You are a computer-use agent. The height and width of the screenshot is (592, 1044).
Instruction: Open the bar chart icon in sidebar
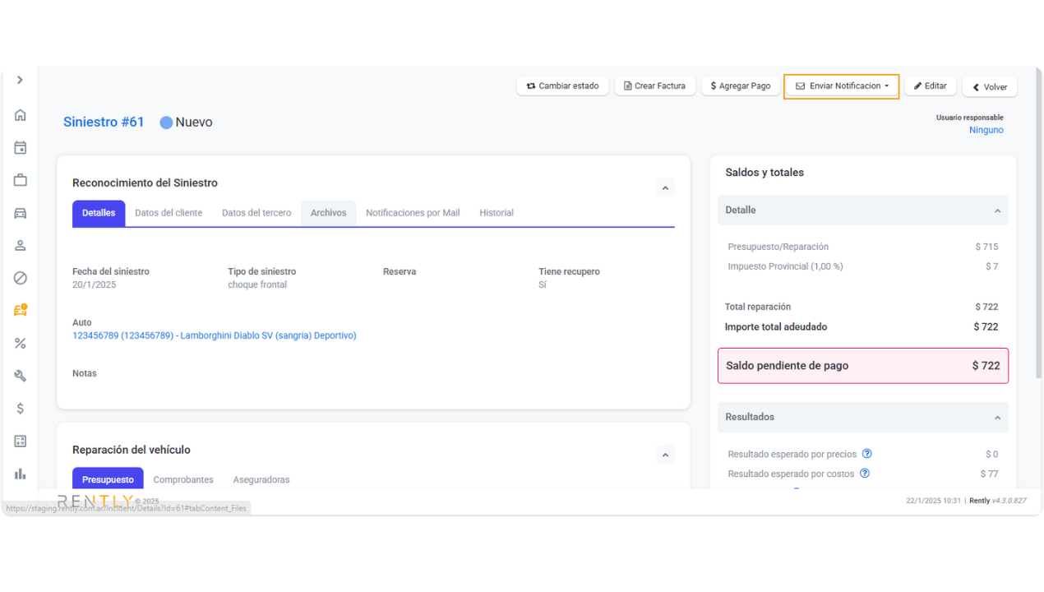click(x=21, y=474)
